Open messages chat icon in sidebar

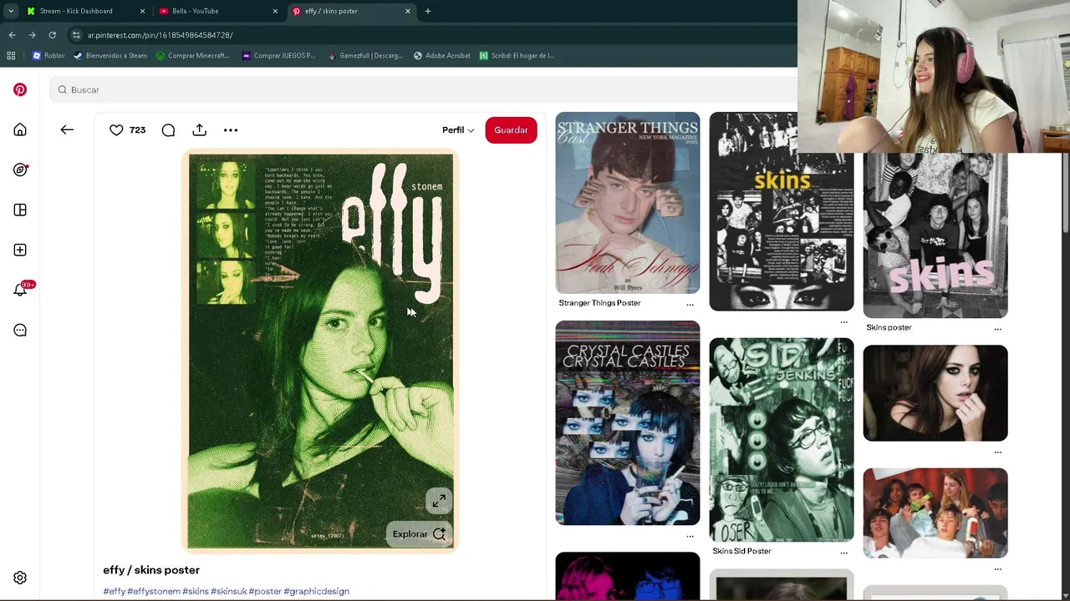(x=20, y=330)
